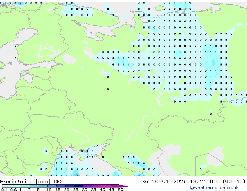Click the 'Su 18-01-2026 18..21 UTC (00+45)' timestamp
Screen dimensions: 247x191
click(x=193, y=182)
